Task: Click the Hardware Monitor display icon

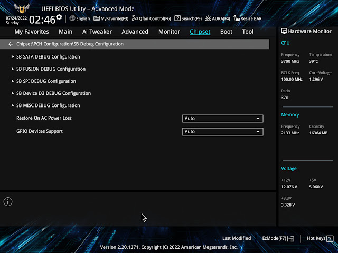Action: tap(284, 31)
